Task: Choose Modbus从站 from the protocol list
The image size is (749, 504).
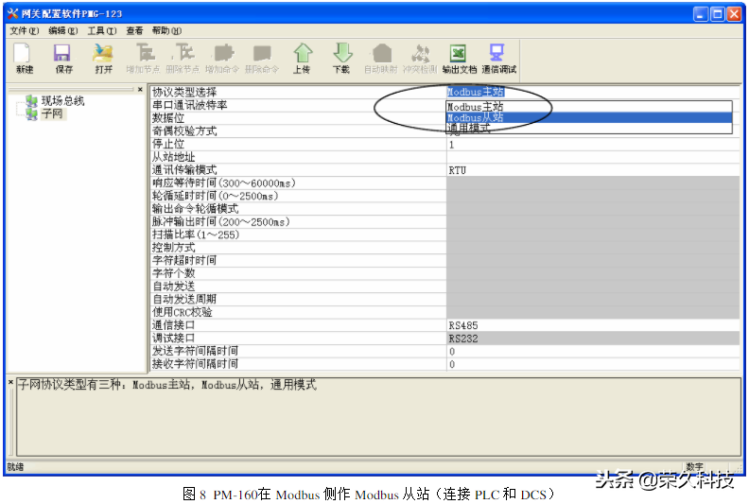Action: coord(475,118)
